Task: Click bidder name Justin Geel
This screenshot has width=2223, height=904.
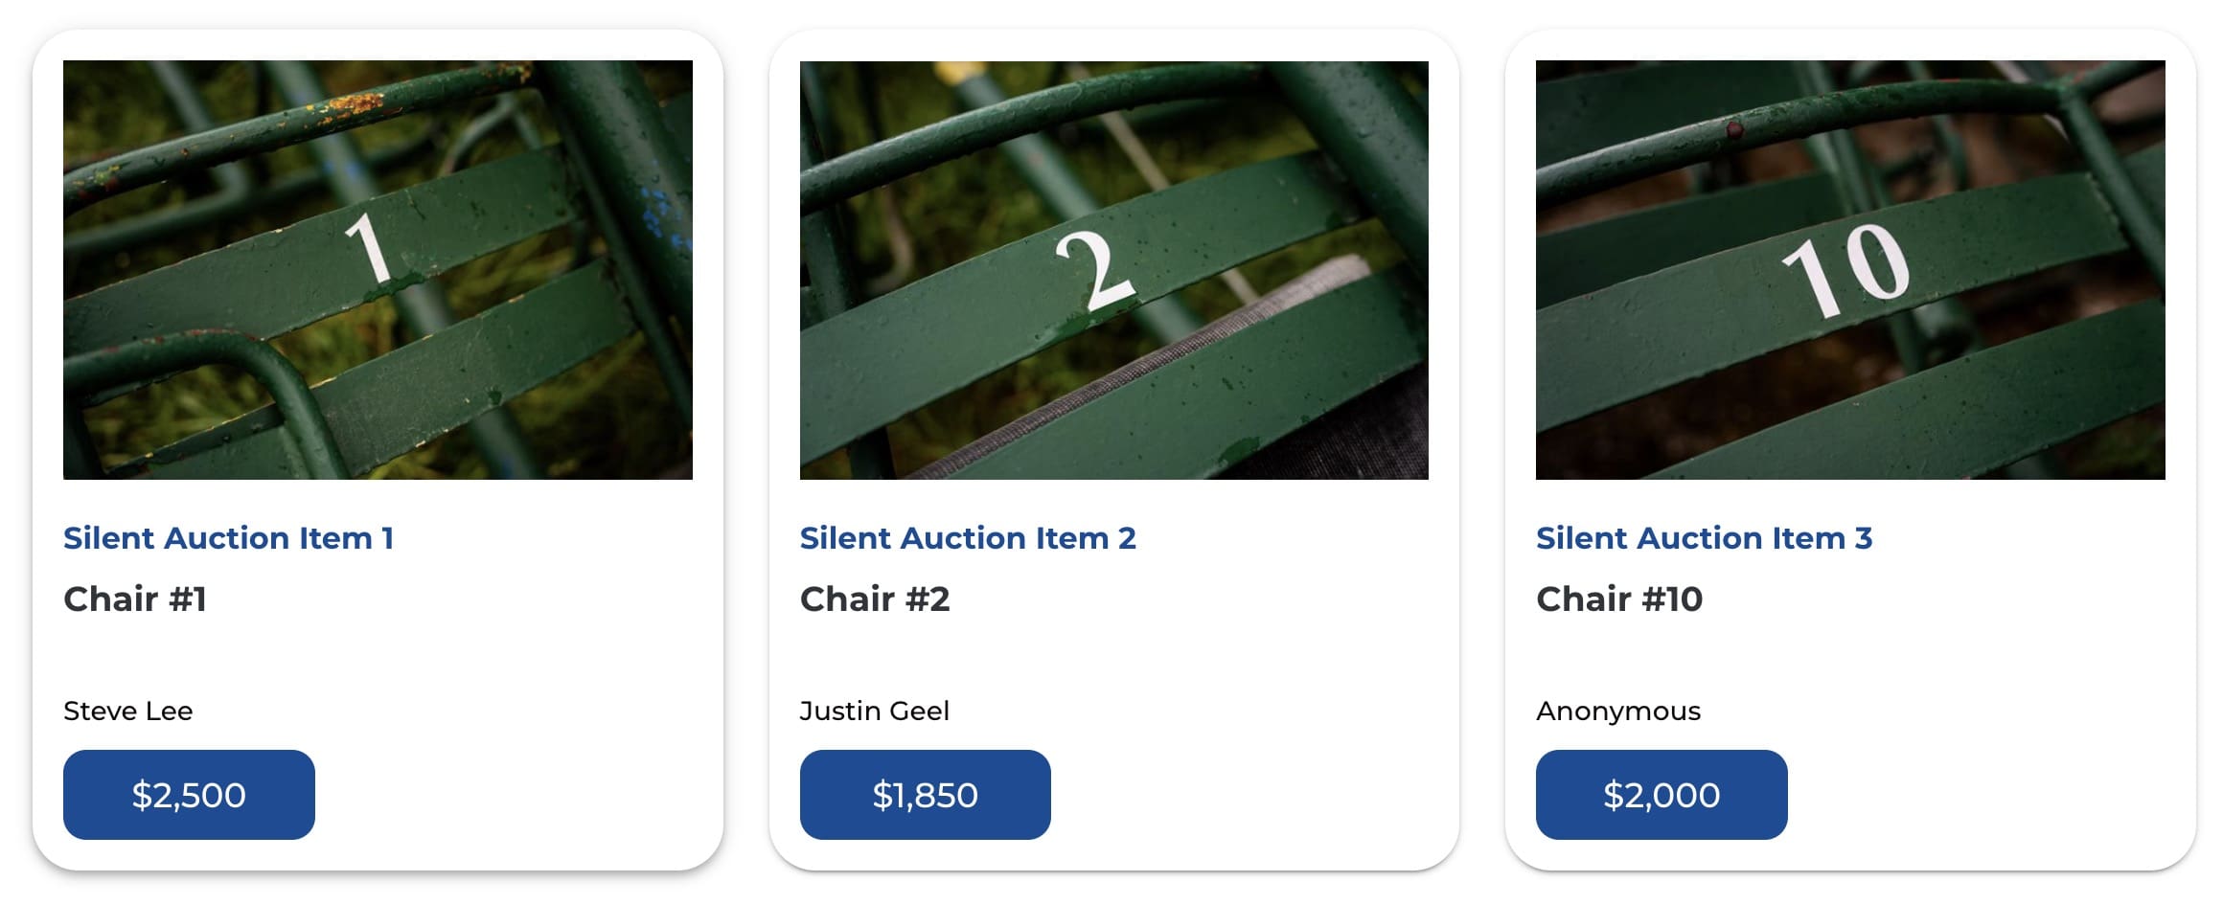Action: pyautogui.click(x=875, y=712)
